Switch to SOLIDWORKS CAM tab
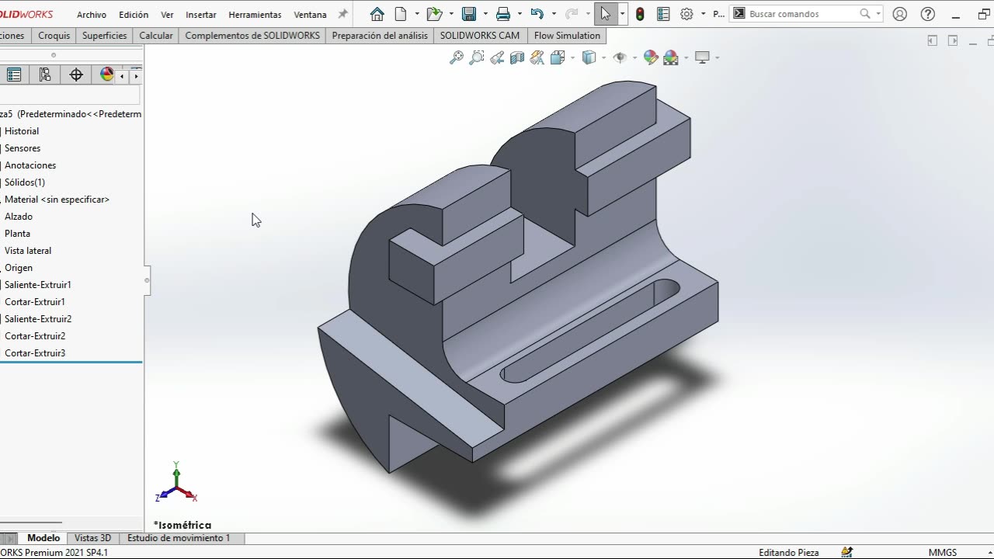The height and width of the screenshot is (559, 994). pyautogui.click(x=480, y=36)
